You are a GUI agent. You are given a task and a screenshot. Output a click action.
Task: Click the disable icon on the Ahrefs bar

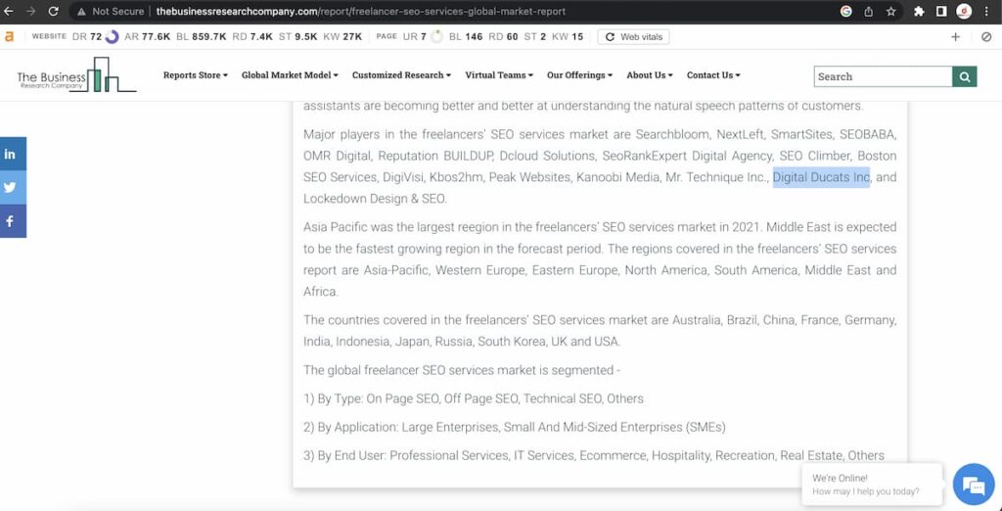(x=986, y=36)
